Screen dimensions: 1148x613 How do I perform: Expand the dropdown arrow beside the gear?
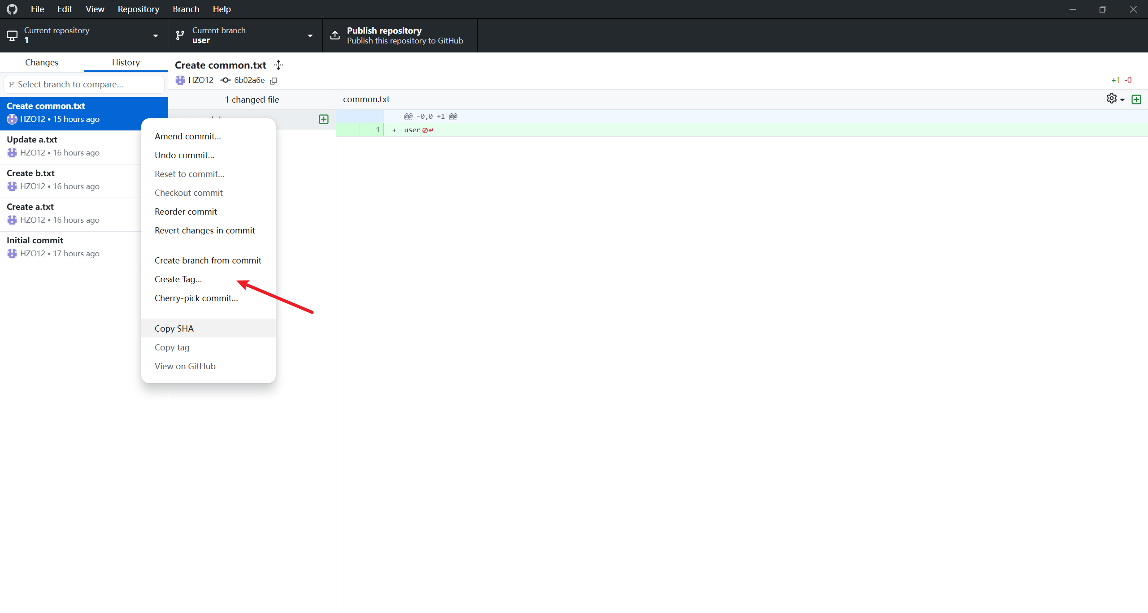coord(1122,100)
